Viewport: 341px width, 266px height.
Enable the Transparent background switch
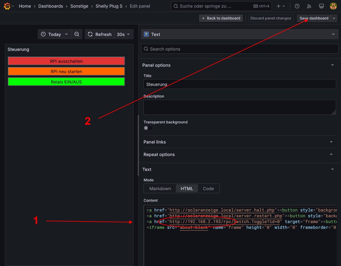tap(148, 128)
